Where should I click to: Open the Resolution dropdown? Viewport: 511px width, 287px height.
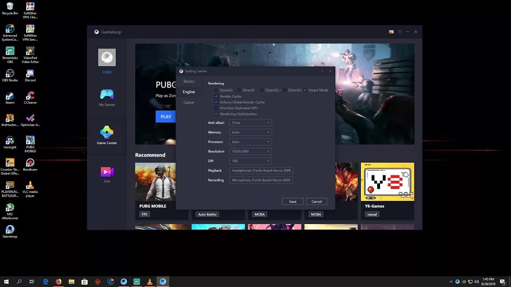pyautogui.click(x=251, y=151)
